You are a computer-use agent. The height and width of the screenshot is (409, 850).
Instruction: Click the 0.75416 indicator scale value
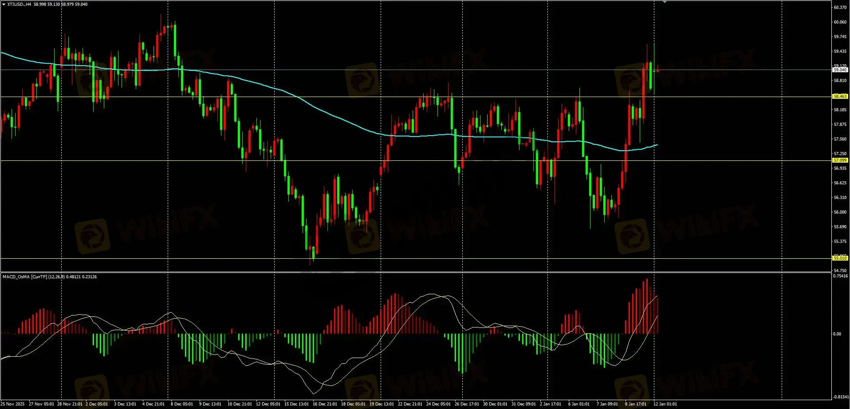tap(840, 276)
